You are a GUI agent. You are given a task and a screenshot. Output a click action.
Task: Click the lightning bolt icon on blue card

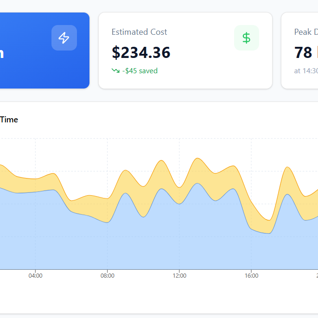click(x=64, y=38)
